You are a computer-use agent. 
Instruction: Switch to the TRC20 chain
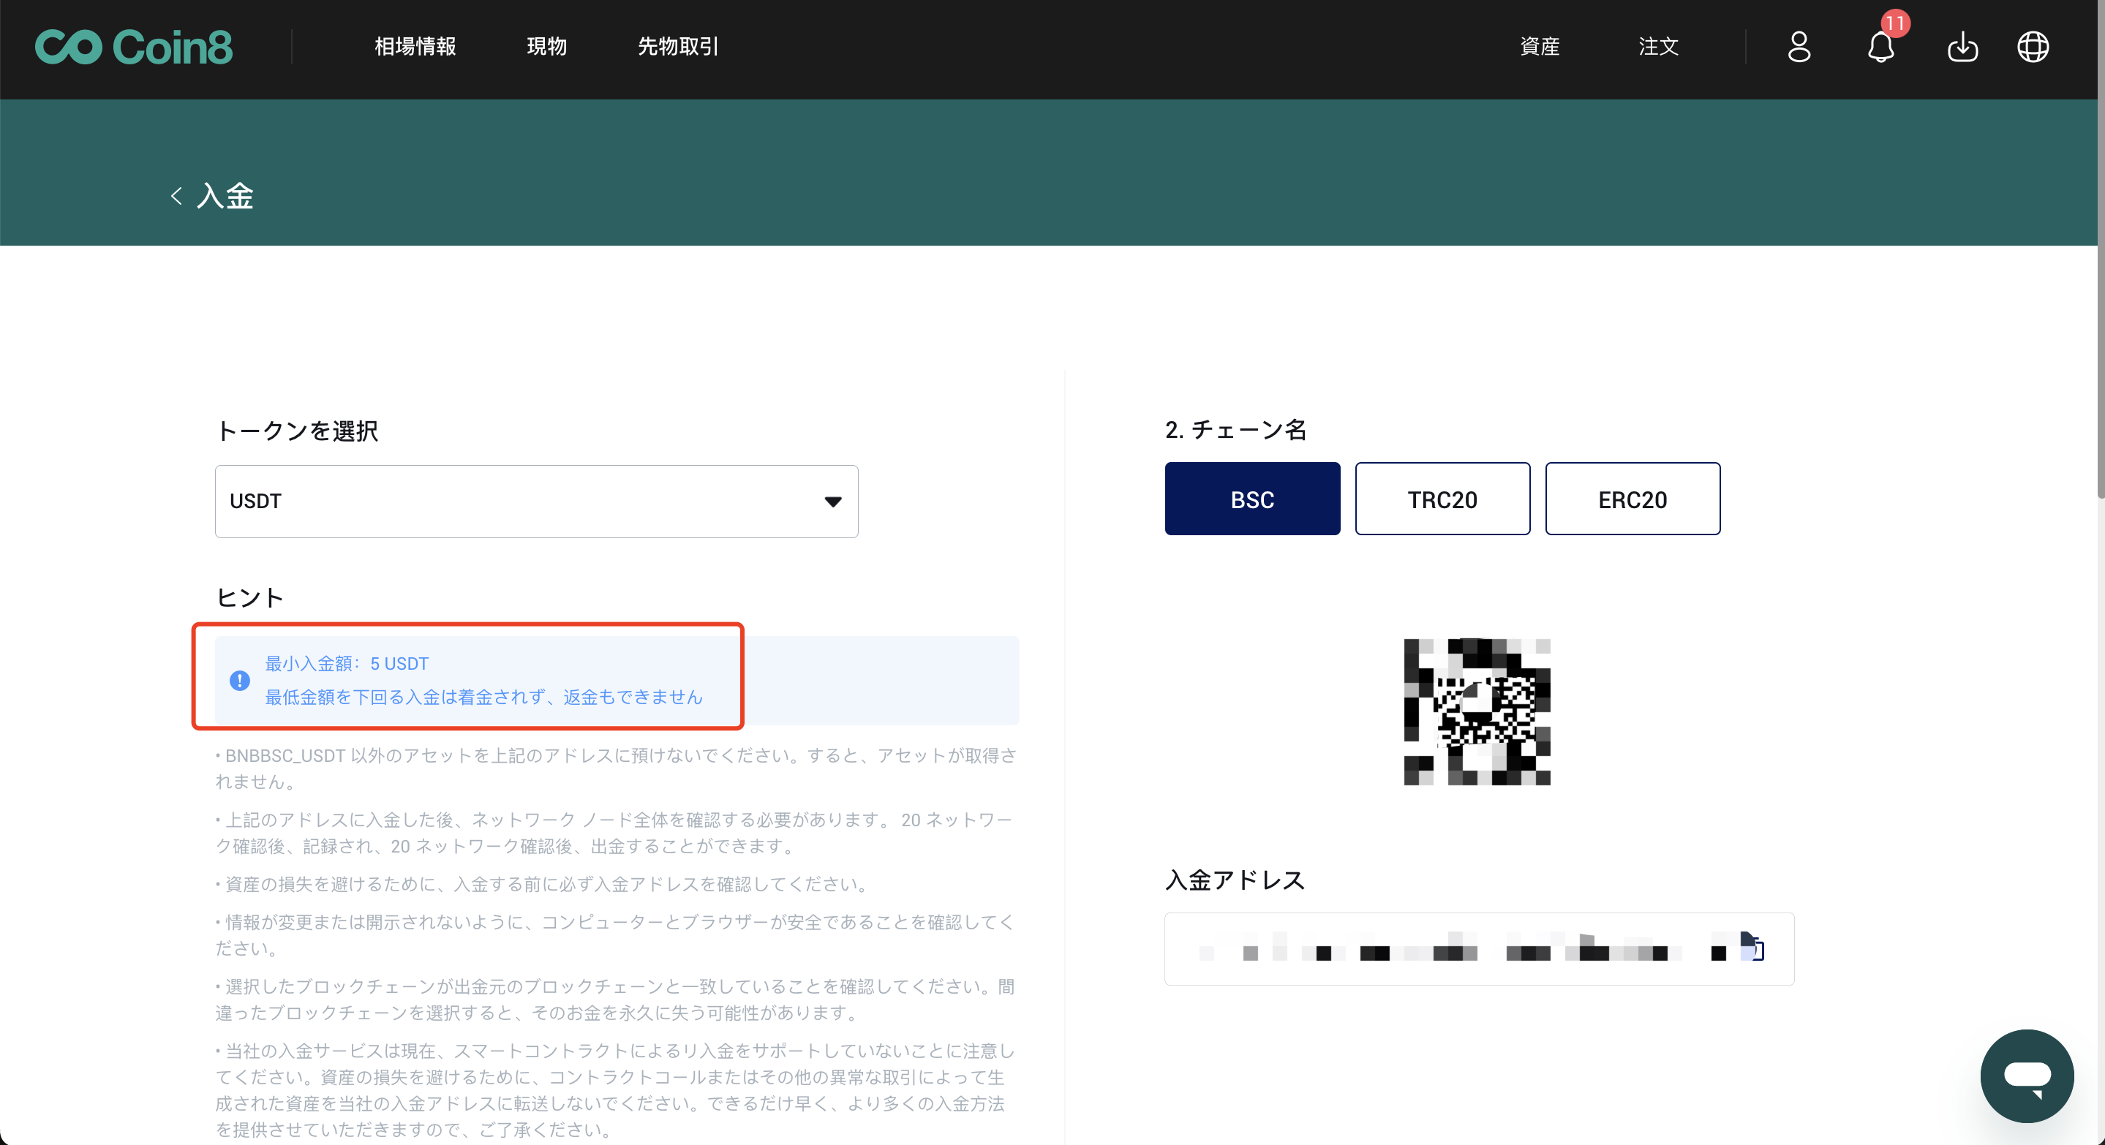click(1442, 499)
